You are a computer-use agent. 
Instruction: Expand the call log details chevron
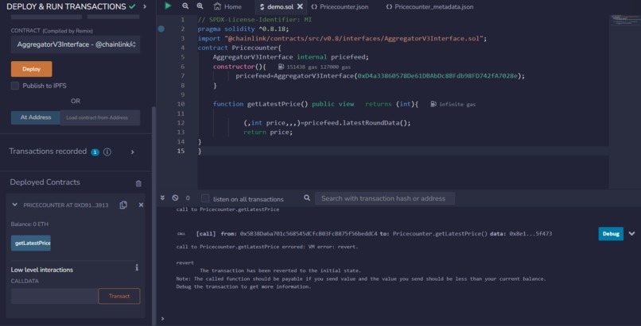[x=631, y=234]
